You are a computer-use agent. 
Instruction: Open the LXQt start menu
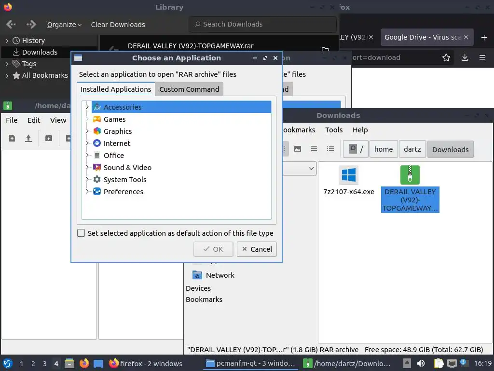click(8, 363)
